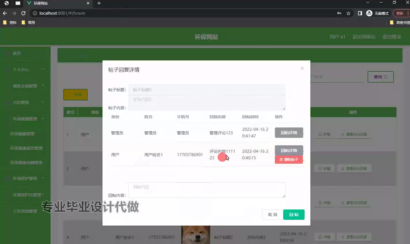Click the 取消 button in the dialog
The width and height of the screenshot is (410, 244).
(x=272, y=215)
